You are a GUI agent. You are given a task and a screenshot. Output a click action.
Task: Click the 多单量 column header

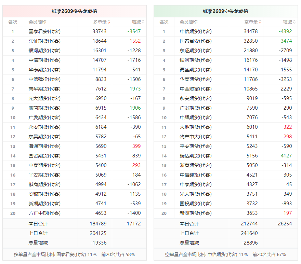[x=100, y=22]
